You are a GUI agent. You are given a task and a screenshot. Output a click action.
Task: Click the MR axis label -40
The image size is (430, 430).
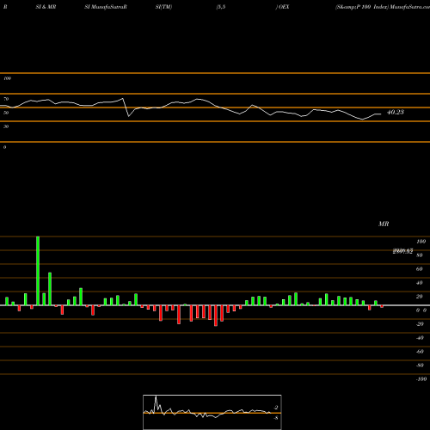(x=420, y=338)
